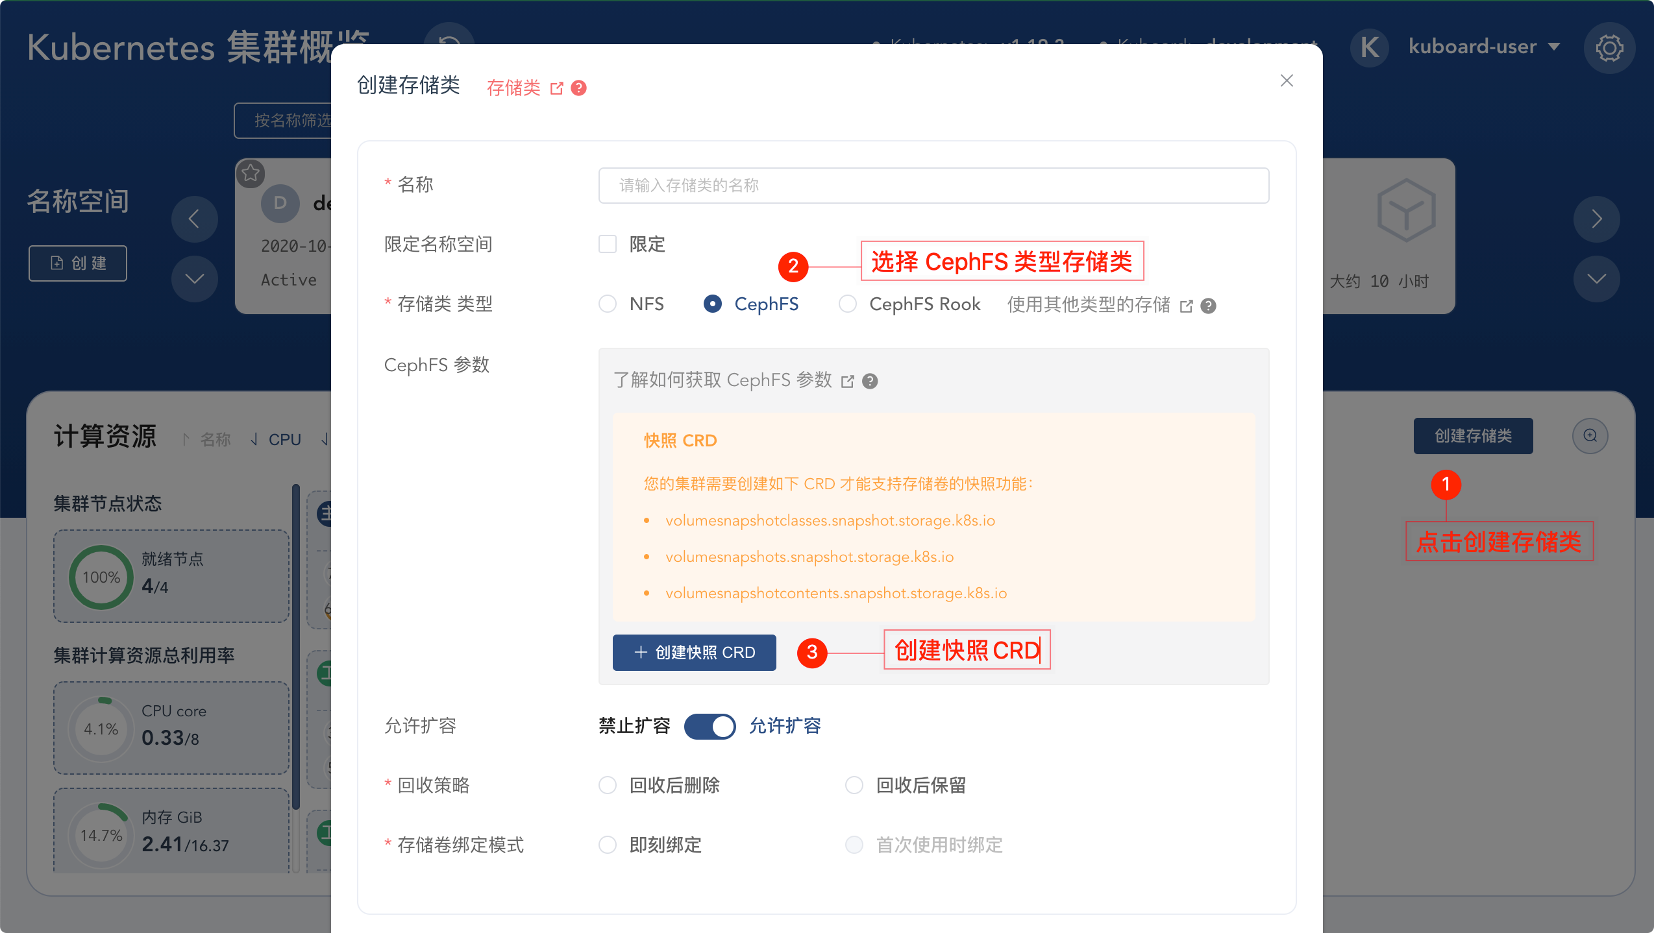Expand namespaces with left down chevron
Screen dimensions: 1654x933
[x=194, y=279]
